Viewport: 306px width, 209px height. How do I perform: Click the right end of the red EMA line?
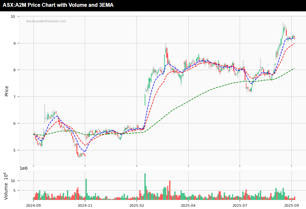[294, 44]
